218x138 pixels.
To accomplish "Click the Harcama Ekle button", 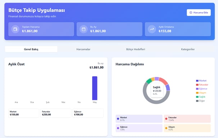I will point(199,13).
